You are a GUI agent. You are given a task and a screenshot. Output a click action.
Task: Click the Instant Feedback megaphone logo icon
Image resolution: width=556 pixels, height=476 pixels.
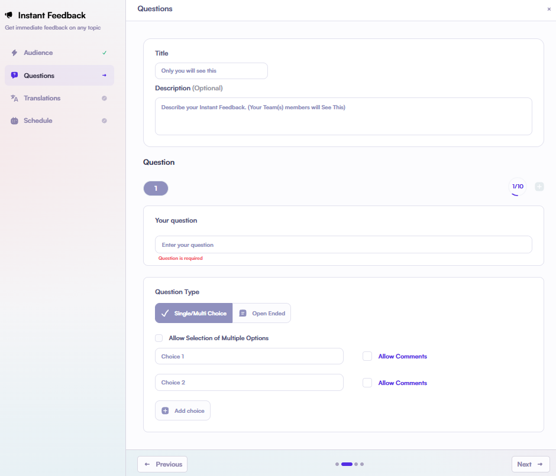coord(9,15)
